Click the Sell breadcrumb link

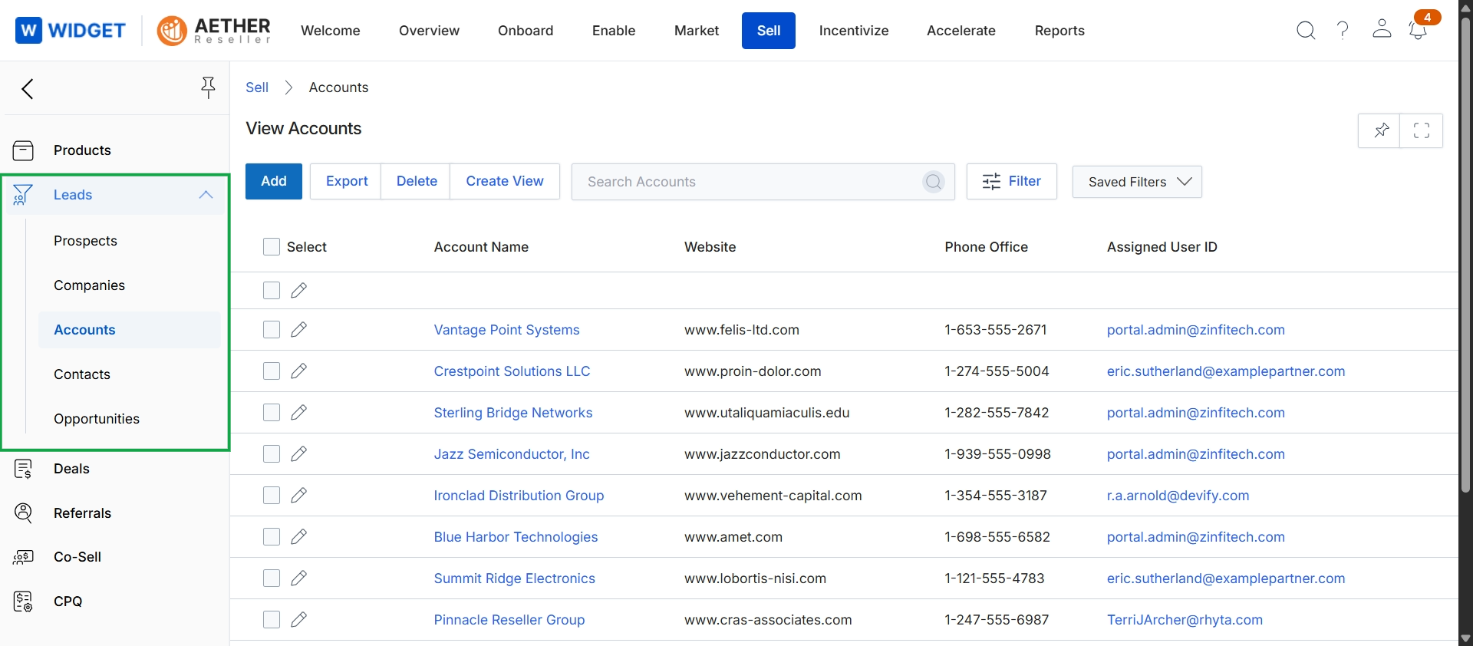tap(257, 87)
